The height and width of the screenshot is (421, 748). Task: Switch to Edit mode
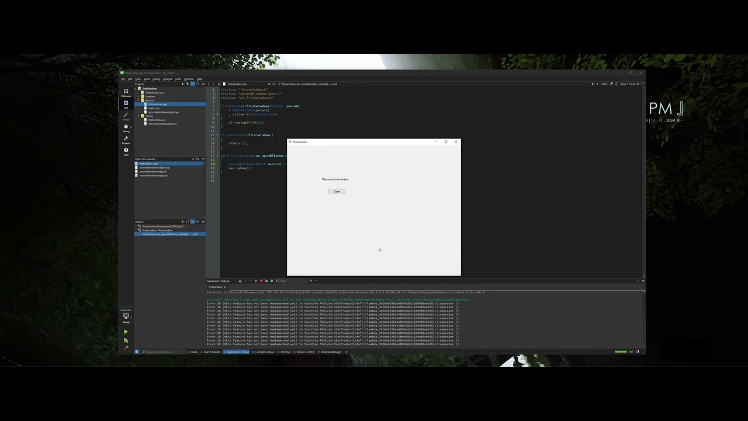pyautogui.click(x=126, y=105)
